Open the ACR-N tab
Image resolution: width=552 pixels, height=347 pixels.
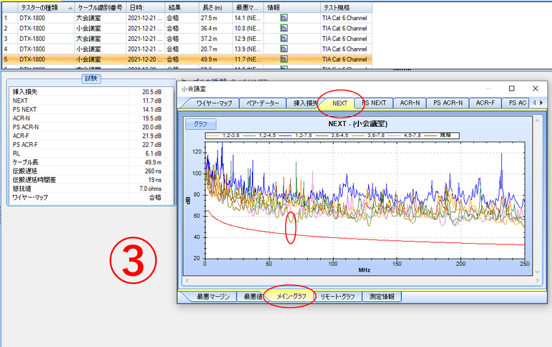point(410,103)
